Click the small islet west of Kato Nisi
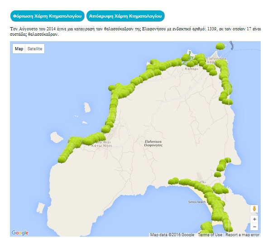The image size is (263, 238). click(x=56, y=137)
